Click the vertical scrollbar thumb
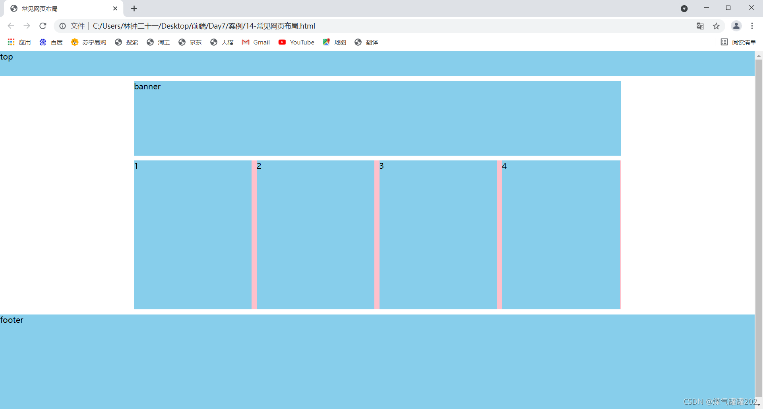Screen dimensions: 763x409 click(x=759, y=228)
